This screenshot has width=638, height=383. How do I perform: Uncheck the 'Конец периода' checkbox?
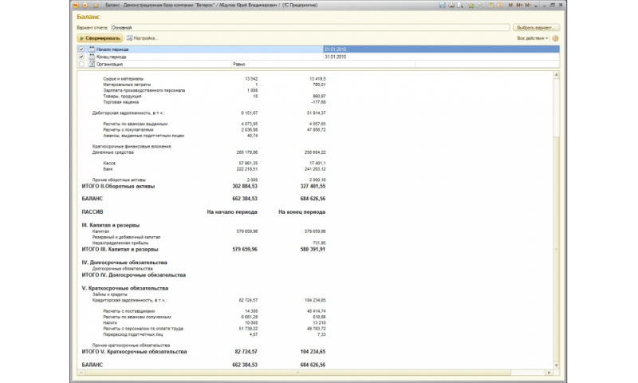(81, 57)
